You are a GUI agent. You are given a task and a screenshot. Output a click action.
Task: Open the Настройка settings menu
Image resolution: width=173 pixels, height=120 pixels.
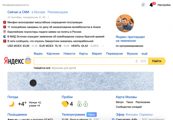[x=164, y=5]
